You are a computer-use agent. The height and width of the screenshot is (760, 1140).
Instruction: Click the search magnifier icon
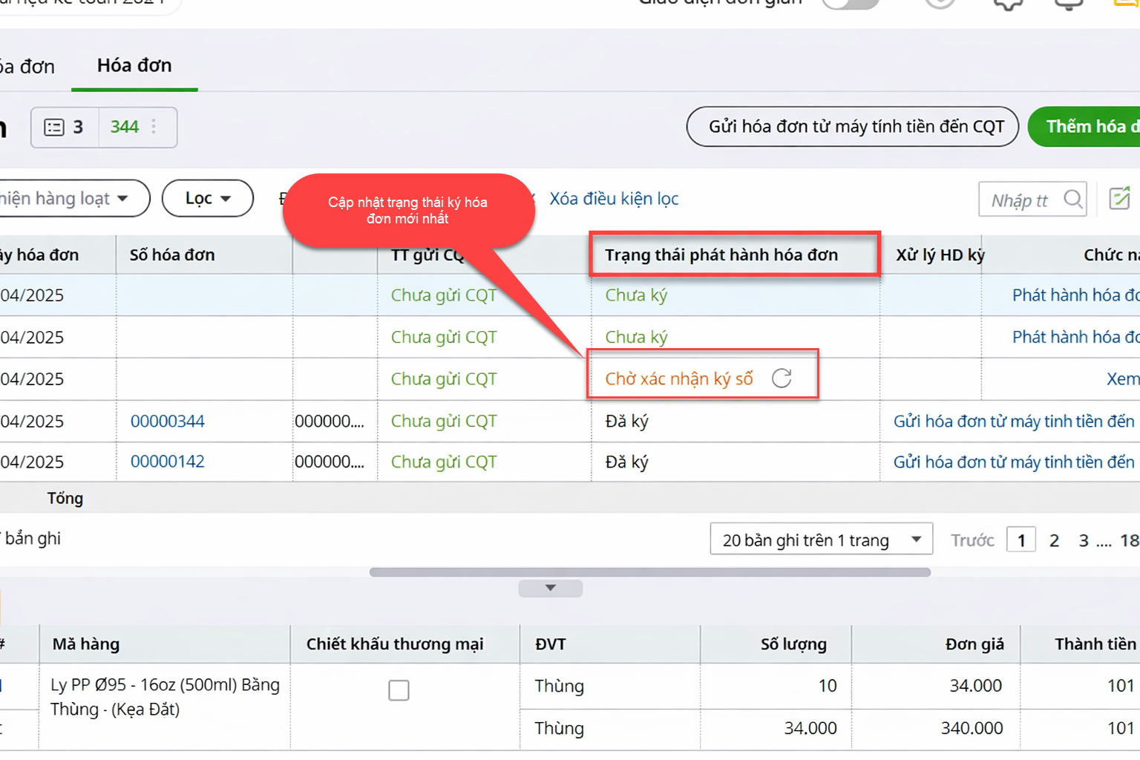tap(1072, 199)
